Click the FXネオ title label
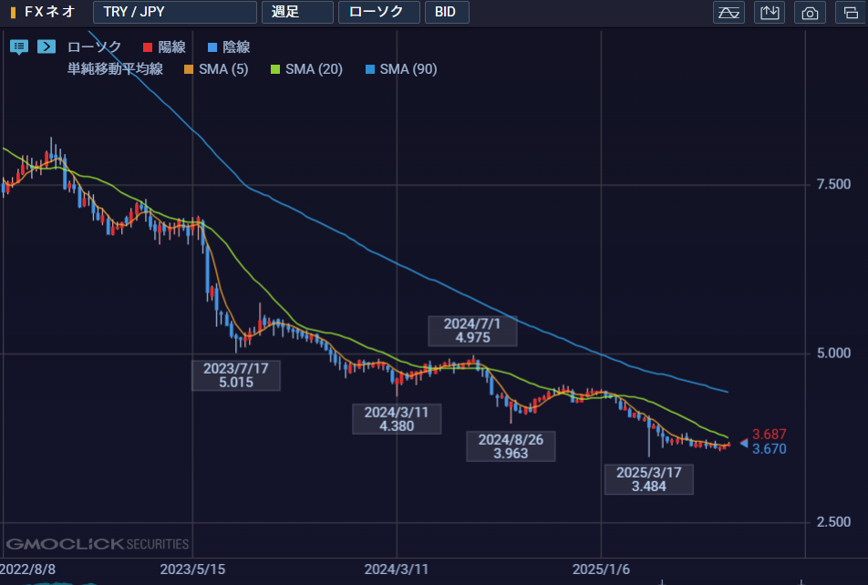 click(50, 12)
